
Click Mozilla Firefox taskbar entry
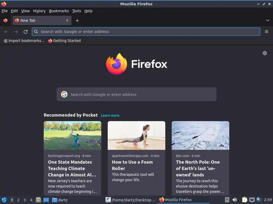(x=184, y=200)
